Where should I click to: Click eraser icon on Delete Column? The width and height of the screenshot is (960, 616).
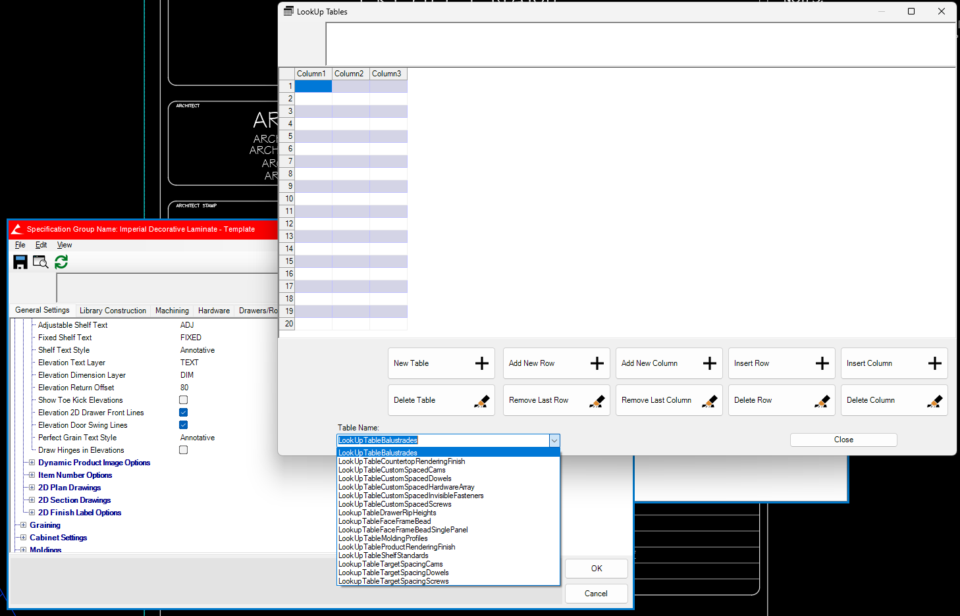935,401
